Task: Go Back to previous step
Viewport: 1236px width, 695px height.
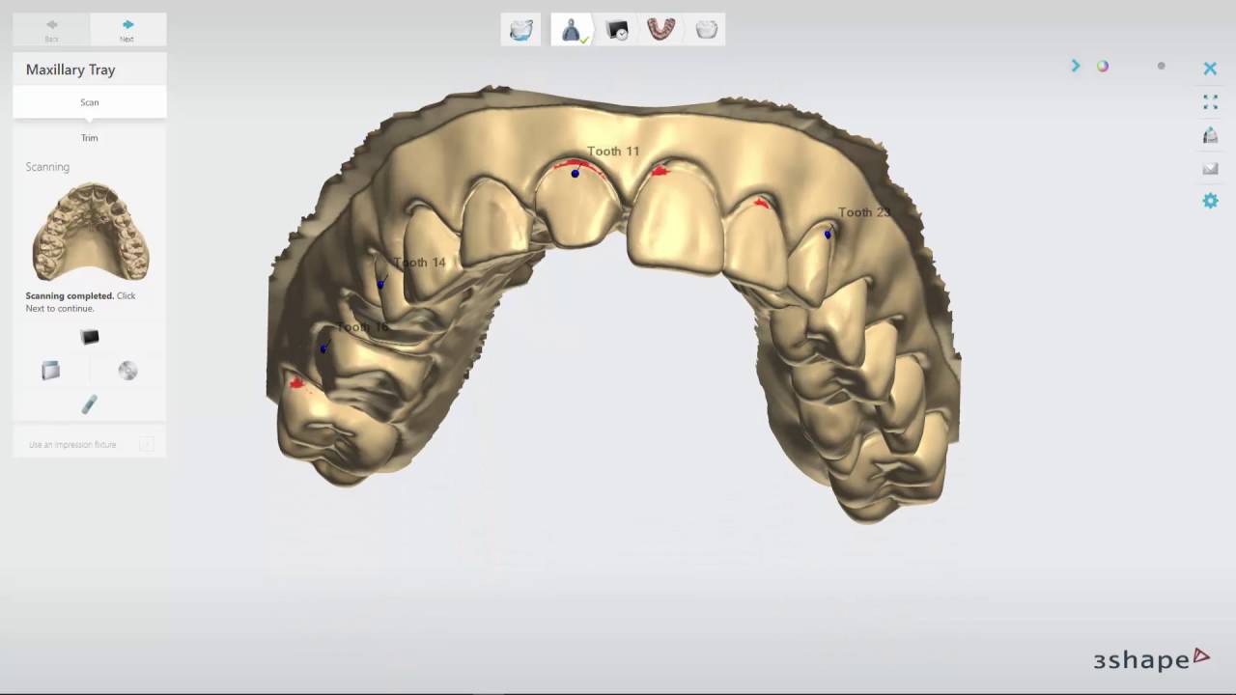Action: [51, 30]
